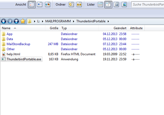Screen dimensions: 164x115
Task: Click the MailStoreBackup folder icon
Action: [4, 44]
